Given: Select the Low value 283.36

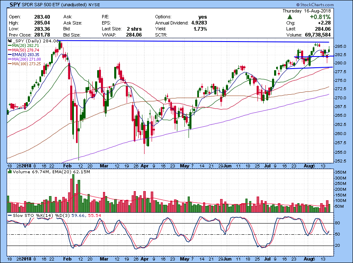Looking at the screenshot, I should tap(42, 29).
